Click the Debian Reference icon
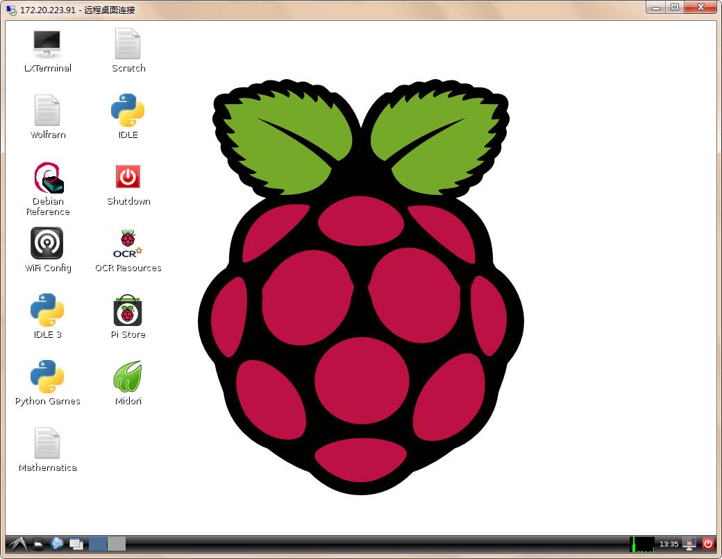722x559 pixels. [48, 178]
